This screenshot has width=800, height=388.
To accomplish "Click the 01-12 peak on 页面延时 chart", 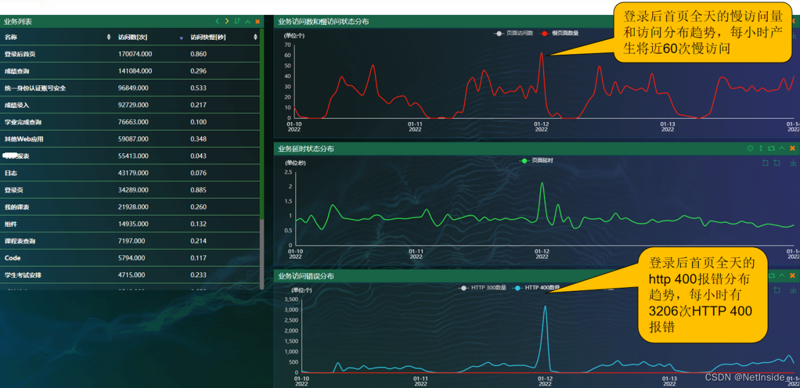I will click(542, 183).
